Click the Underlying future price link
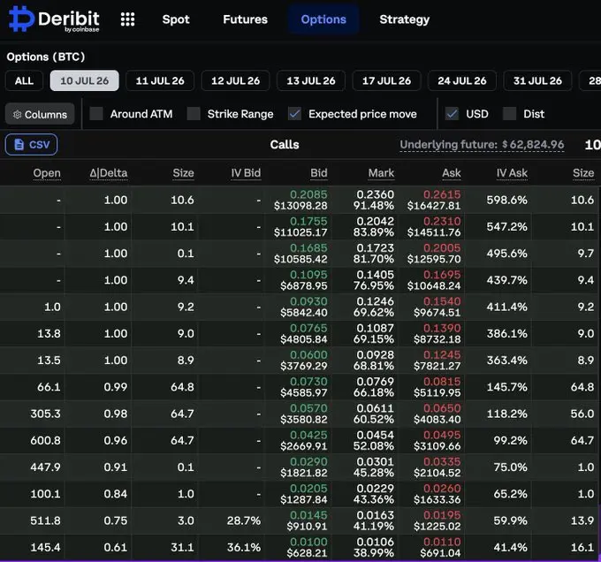This screenshot has height=562, width=601. coord(482,145)
